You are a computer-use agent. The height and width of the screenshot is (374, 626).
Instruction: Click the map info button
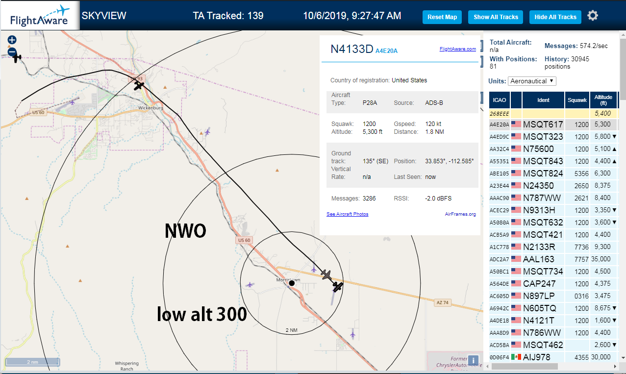(473, 360)
